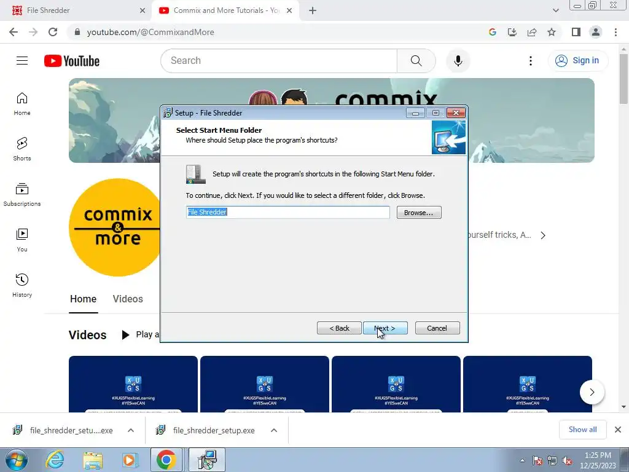This screenshot has height=472, width=629.
Task: Focus the YouTube search box
Action: click(x=279, y=61)
